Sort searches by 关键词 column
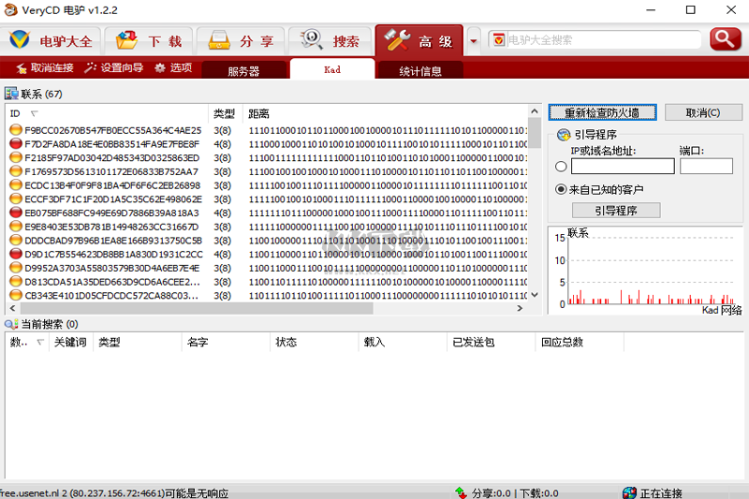The height and width of the screenshot is (499, 749). coord(71,342)
